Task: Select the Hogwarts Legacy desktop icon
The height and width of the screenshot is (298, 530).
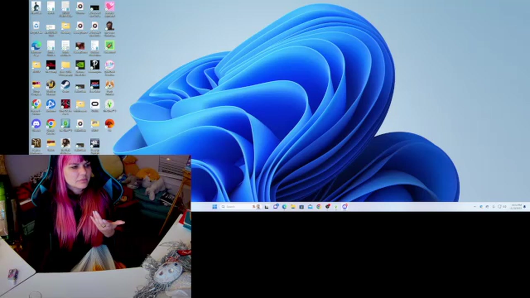Action: pos(36,143)
